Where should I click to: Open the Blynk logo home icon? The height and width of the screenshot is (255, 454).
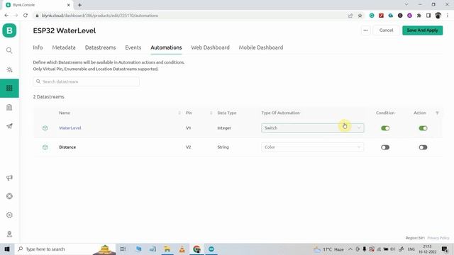coord(9,30)
